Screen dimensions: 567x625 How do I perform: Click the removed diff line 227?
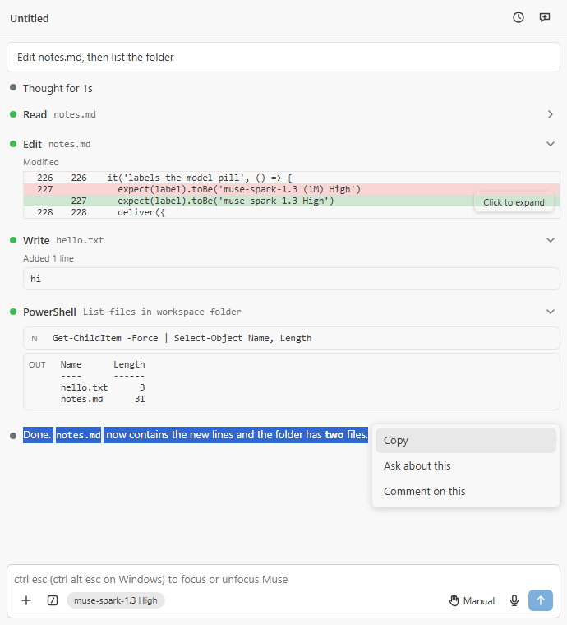click(292, 189)
